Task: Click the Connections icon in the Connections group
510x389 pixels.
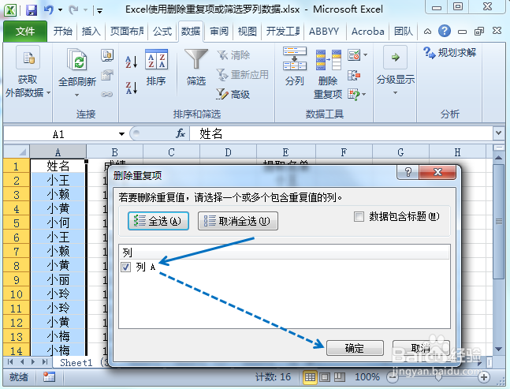Action: click(x=107, y=55)
